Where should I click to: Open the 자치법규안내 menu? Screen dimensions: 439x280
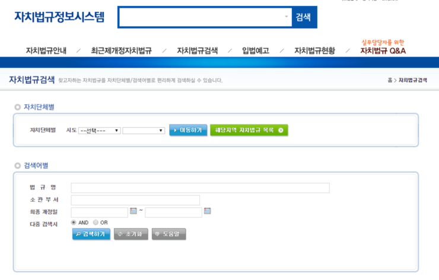pos(46,51)
